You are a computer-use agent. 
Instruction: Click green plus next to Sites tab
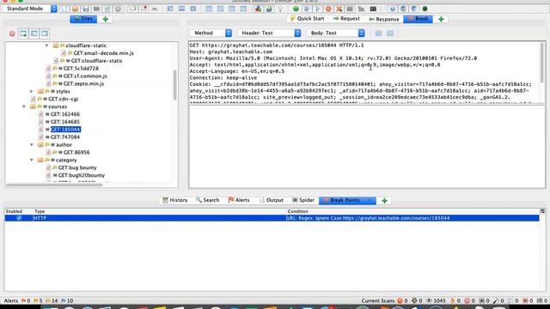point(105,19)
